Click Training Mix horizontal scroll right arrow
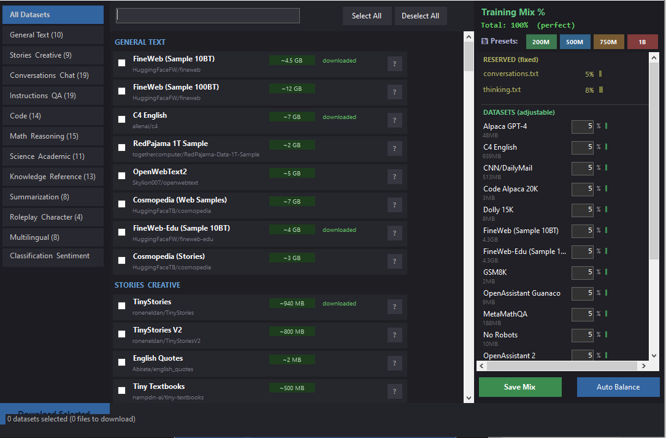The width and height of the screenshot is (666, 438). [x=644, y=366]
